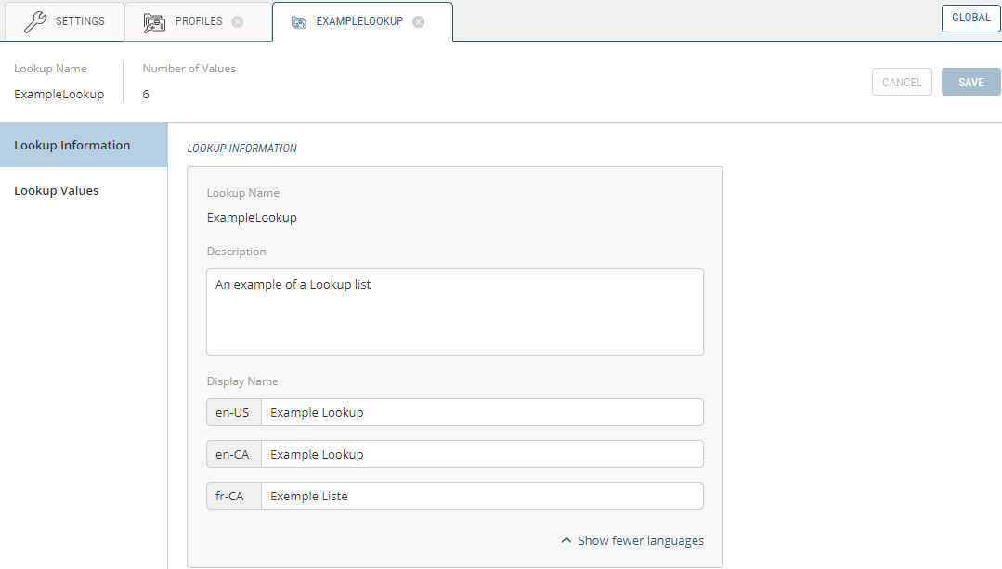The width and height of the screenshot is (1002, 569).
Task: Go to Lookup Values section
Action: (57, 190)
